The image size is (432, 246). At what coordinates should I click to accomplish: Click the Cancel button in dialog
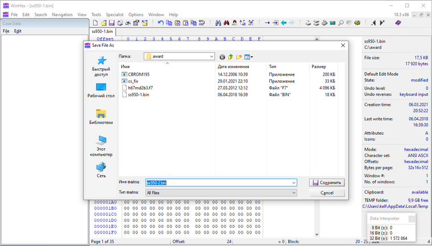point(327,193)
